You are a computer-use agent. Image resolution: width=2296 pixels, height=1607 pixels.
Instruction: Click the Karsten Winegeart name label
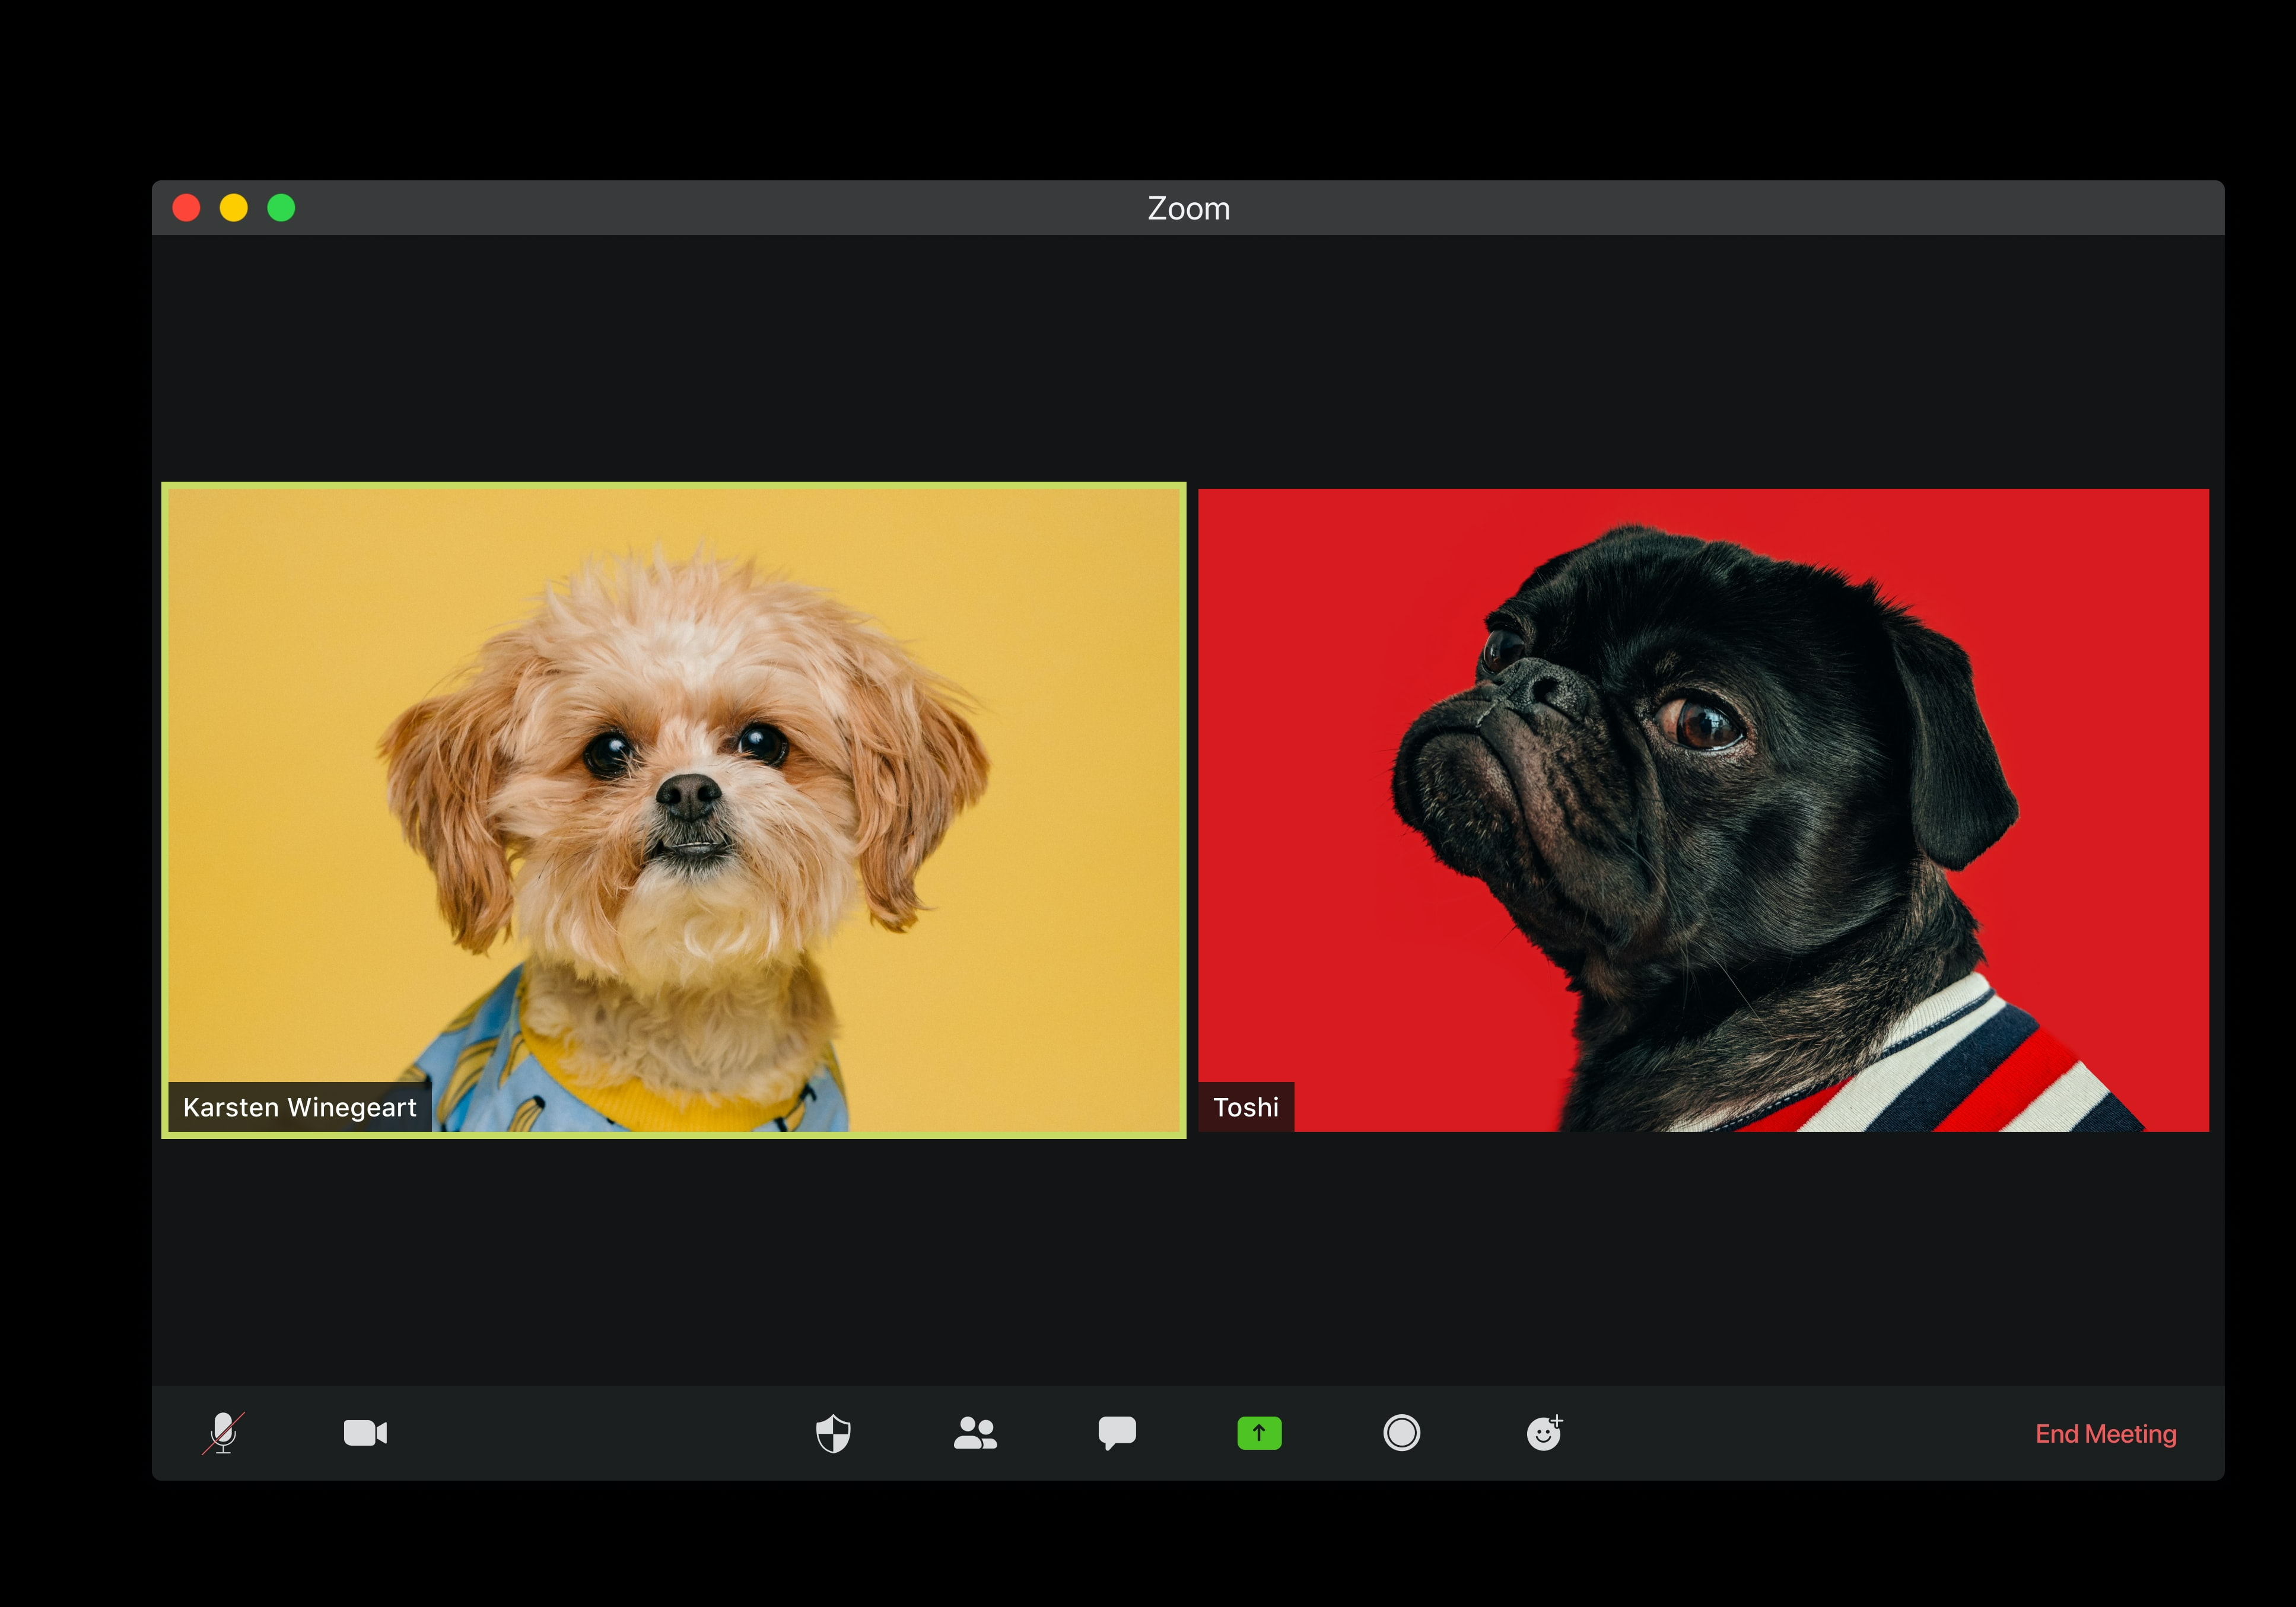click(299, 1107)
